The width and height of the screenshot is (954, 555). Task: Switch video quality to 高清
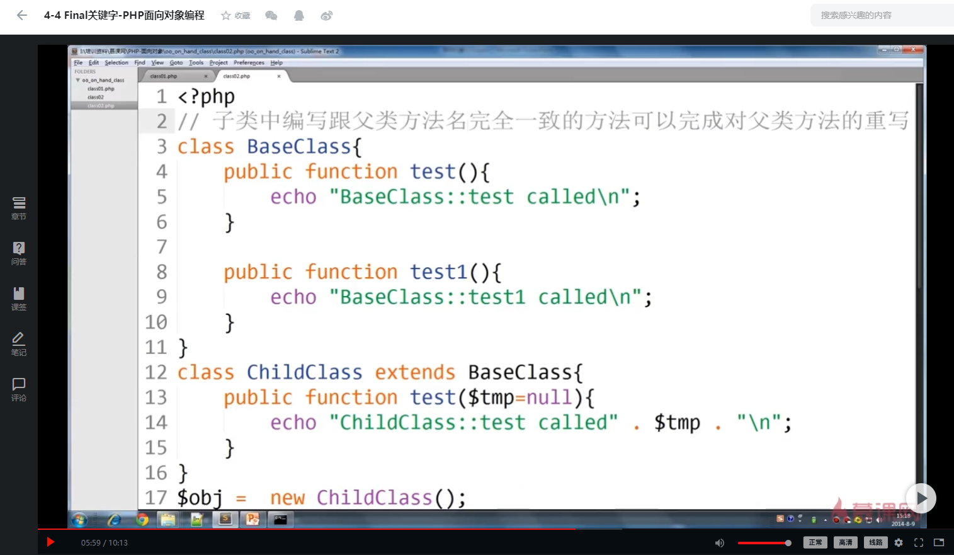coord(845,542)
